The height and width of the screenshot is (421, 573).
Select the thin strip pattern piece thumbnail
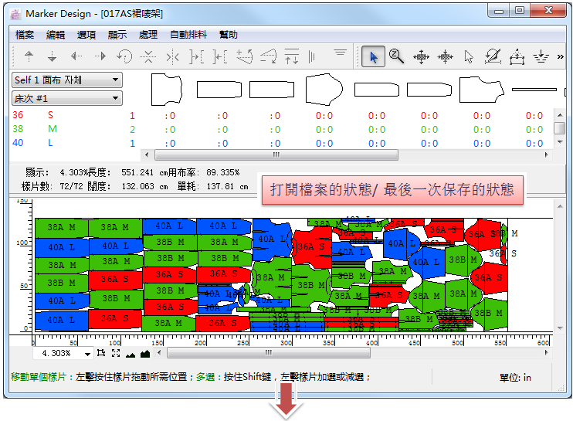coord(534,89)
